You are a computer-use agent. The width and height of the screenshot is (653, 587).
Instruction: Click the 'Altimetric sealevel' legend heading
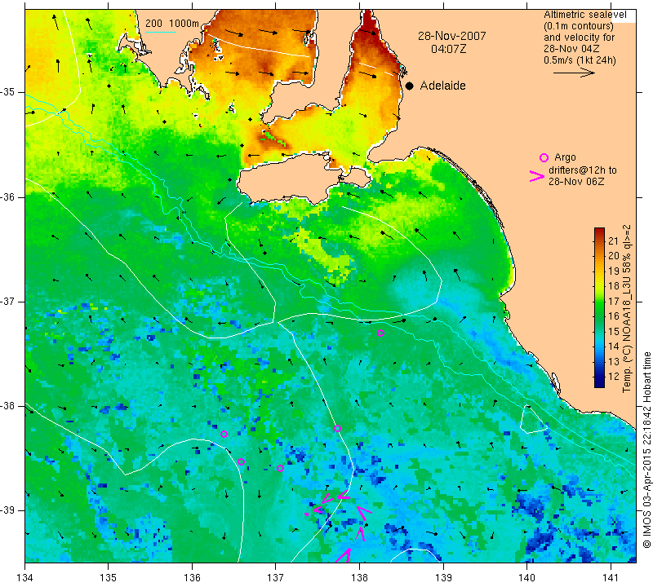(585, 15)
